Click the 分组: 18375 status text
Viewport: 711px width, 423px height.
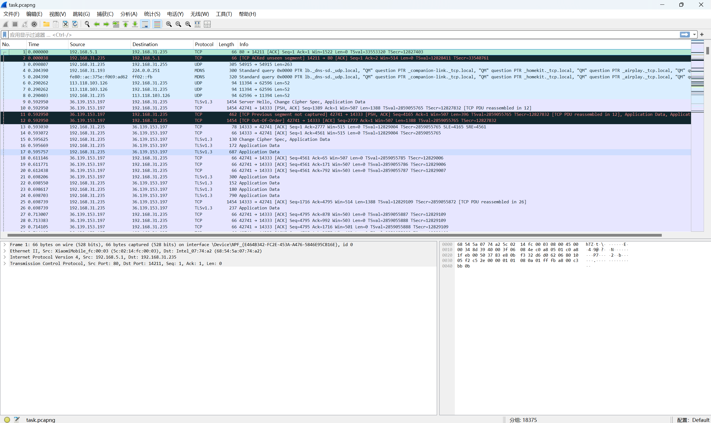[x=523, y=420]
